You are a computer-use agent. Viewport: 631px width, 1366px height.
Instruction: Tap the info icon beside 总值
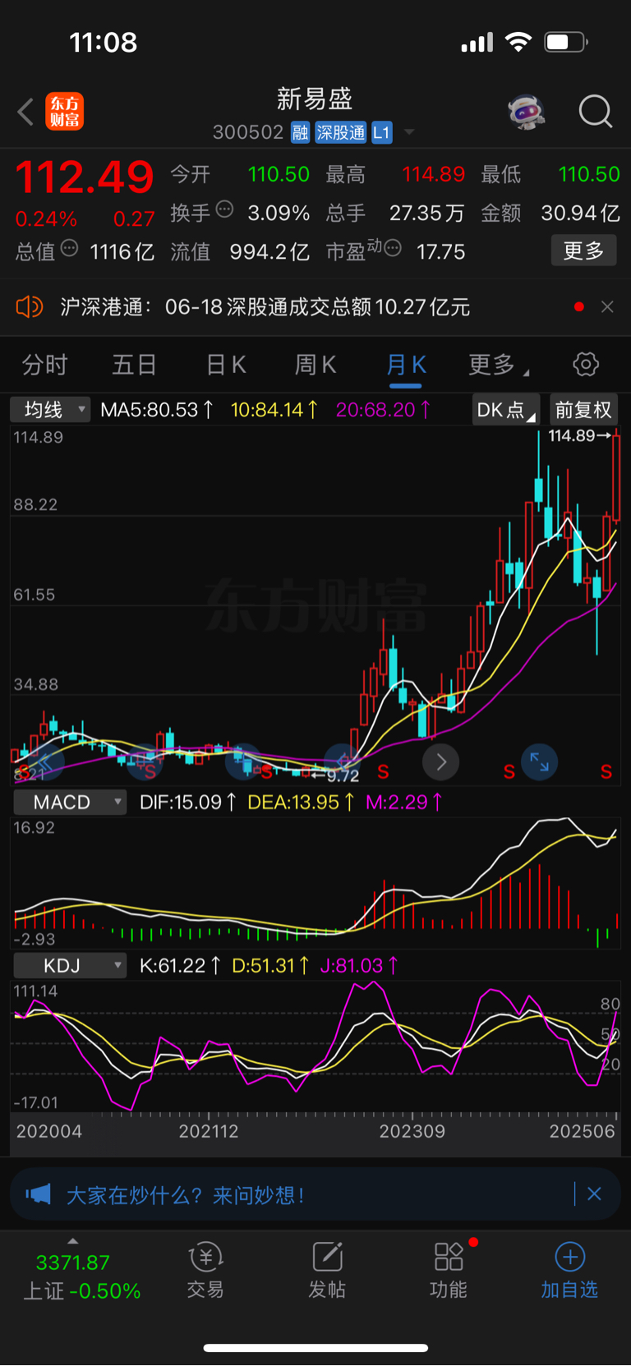coord(69,248)
